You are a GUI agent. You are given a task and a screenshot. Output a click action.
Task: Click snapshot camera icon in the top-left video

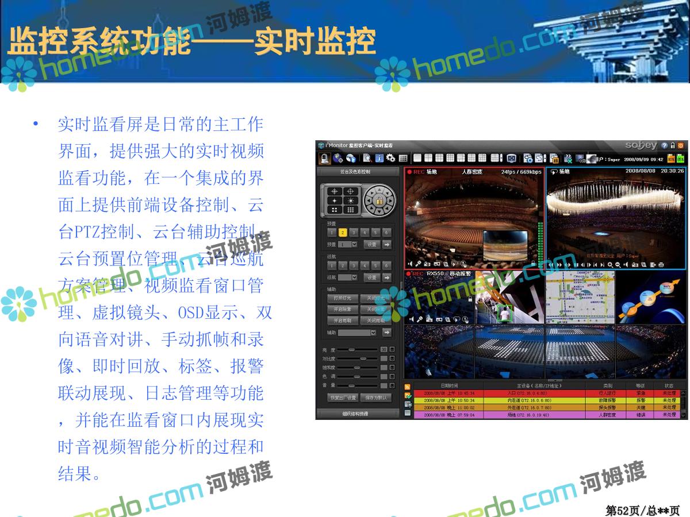pyautogui.click(x=428, y=264)
